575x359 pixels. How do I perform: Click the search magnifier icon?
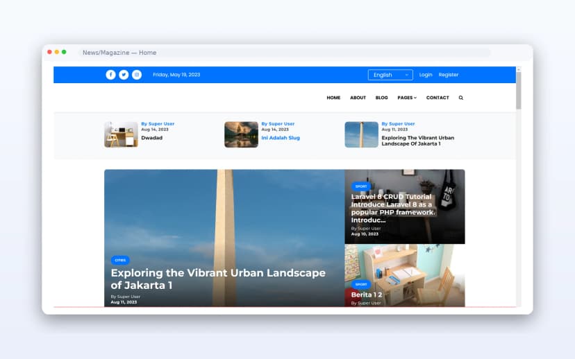tap(461, 98)
